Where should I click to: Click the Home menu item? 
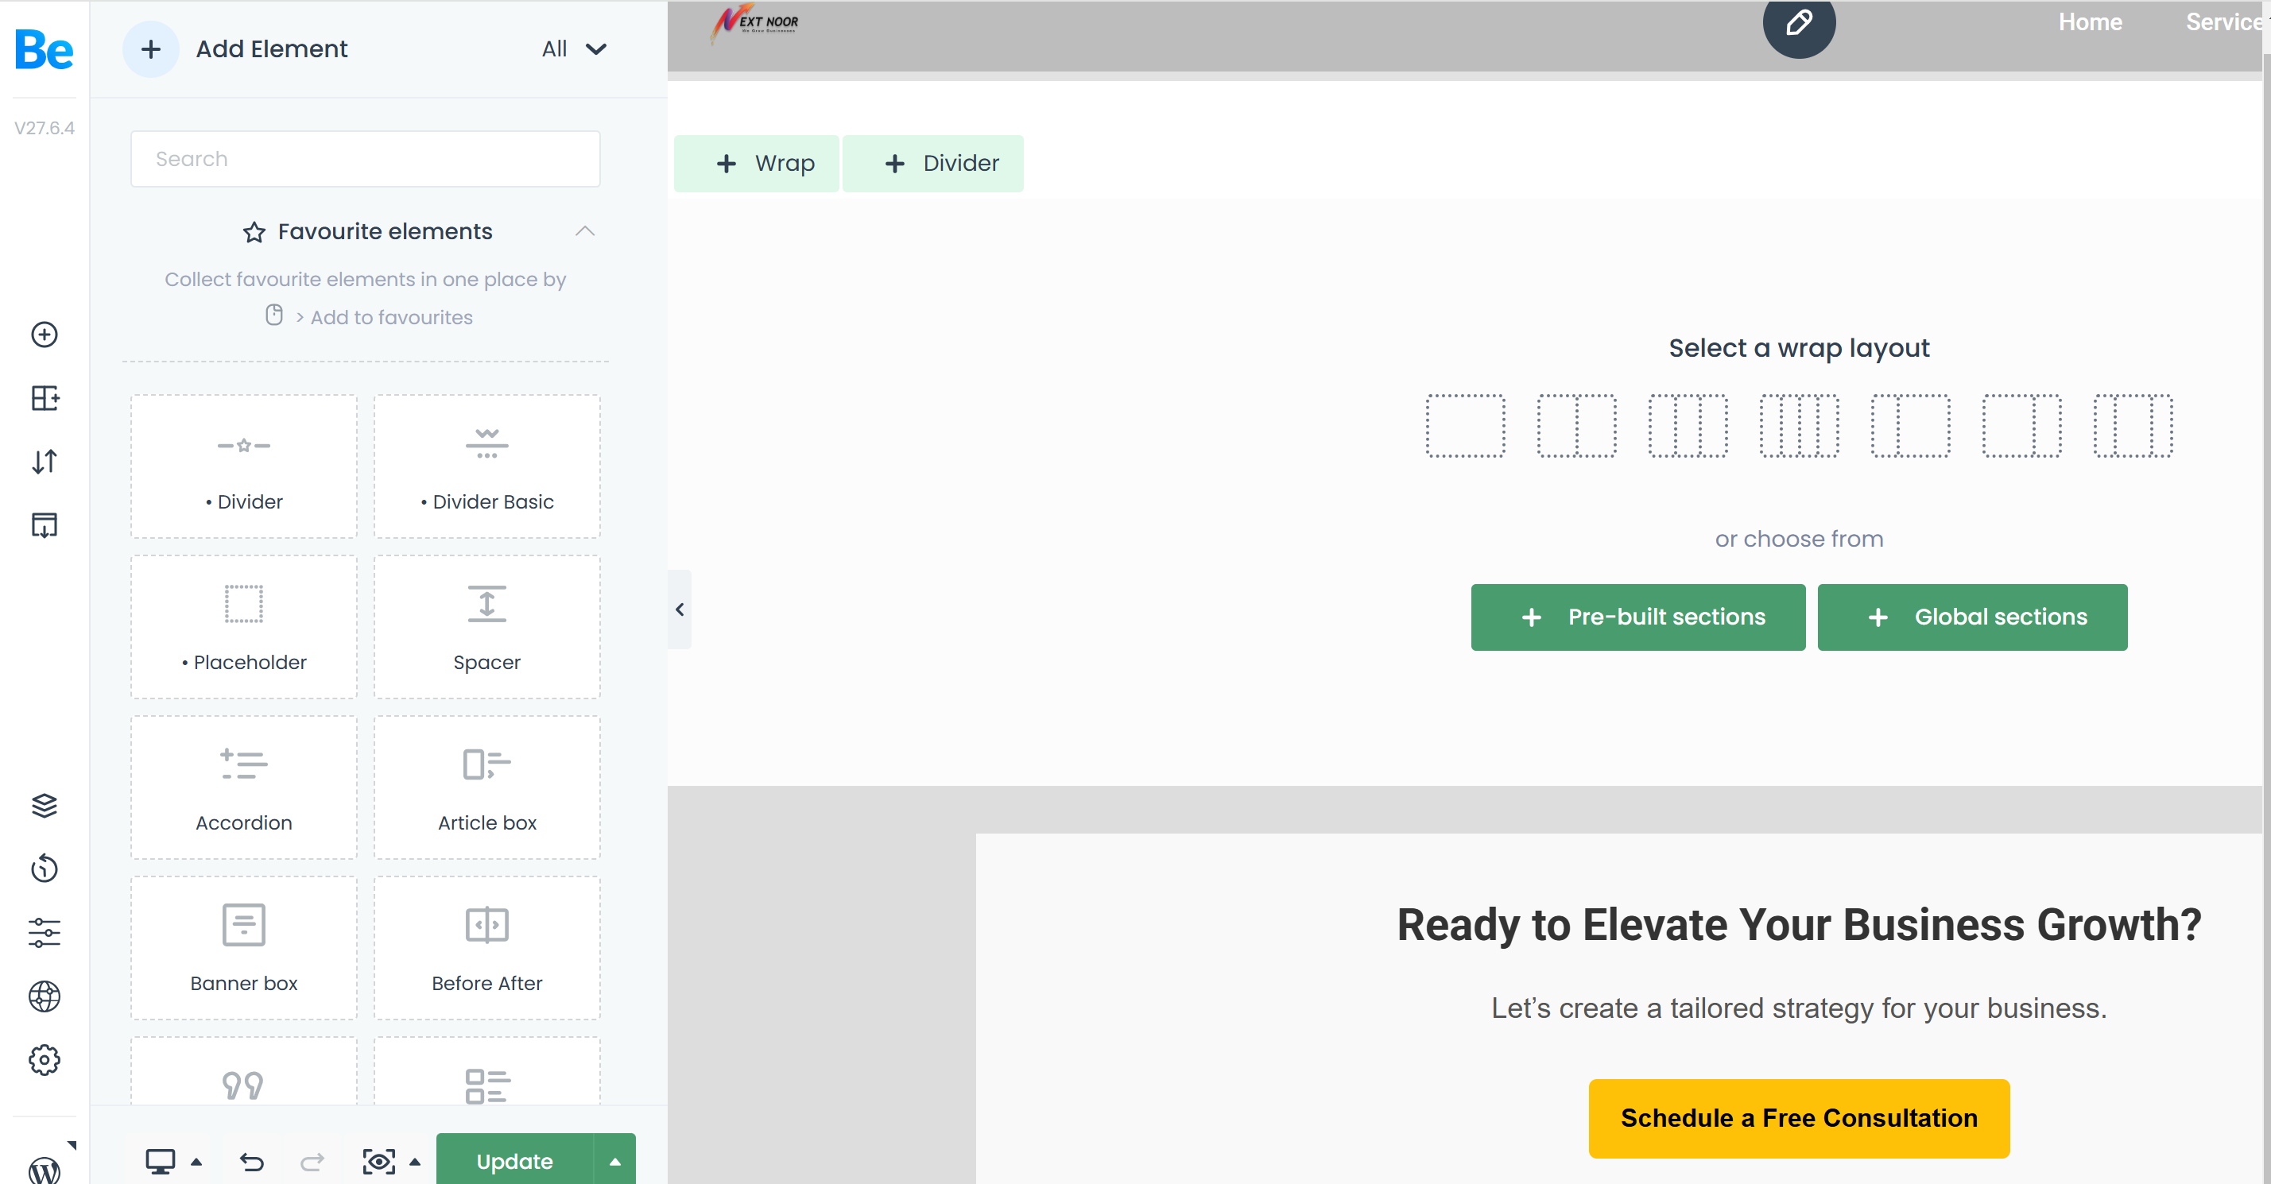point(2090,22)
